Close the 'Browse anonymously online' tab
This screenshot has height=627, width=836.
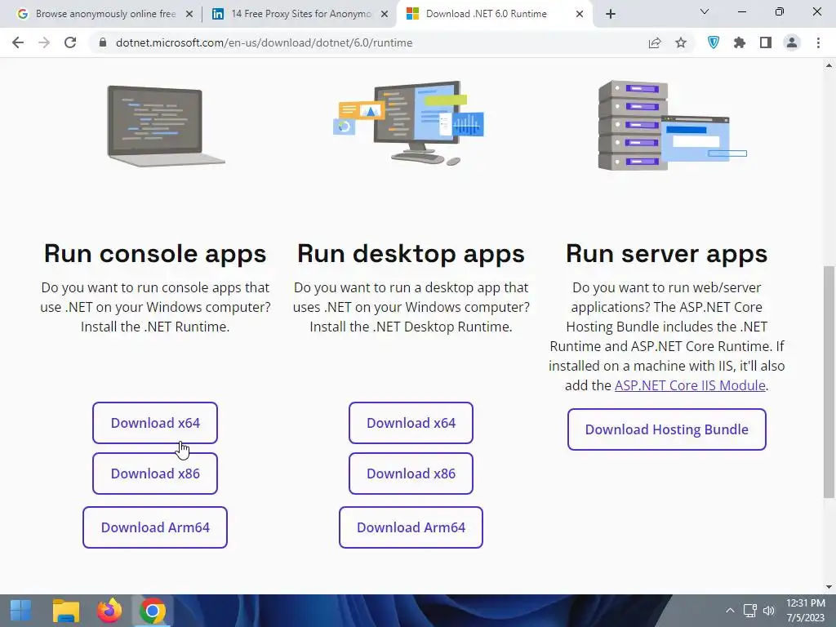tap(189, 14)
